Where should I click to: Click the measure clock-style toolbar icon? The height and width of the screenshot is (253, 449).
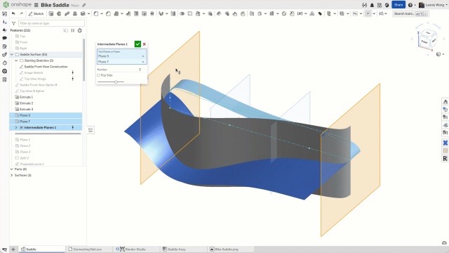pos(284,13)
